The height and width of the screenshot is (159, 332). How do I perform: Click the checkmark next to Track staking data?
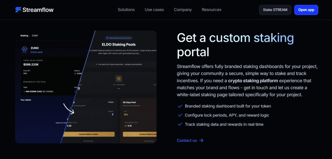(x=180, y=124)
